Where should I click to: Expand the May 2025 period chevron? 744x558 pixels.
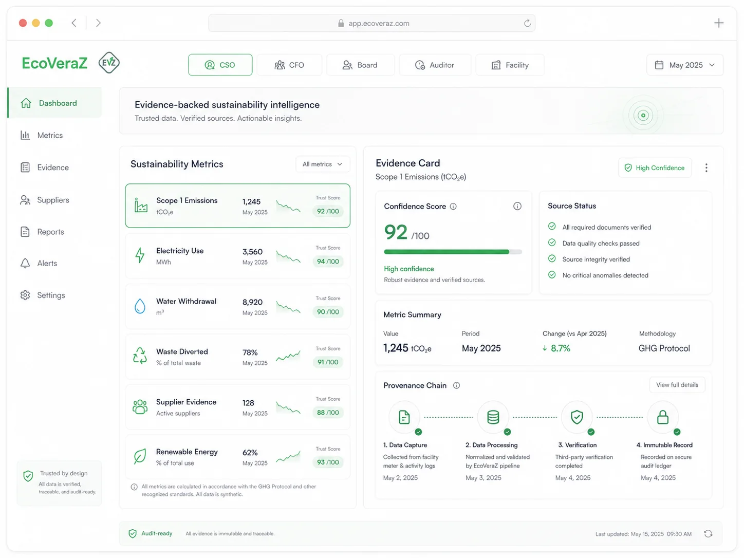click(712, 65)
